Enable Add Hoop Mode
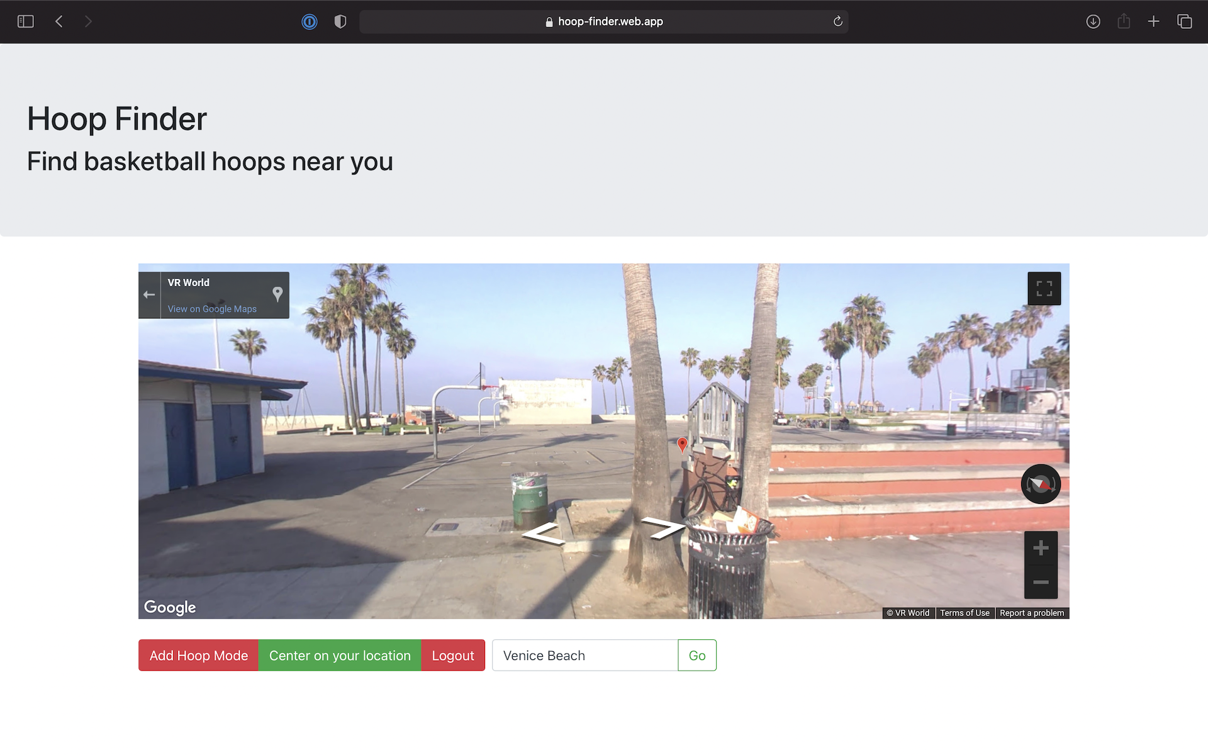Image resolution: width=1208 pixels, height=755 pixels. [x=198, y=655]
